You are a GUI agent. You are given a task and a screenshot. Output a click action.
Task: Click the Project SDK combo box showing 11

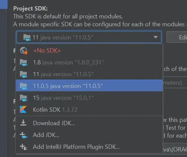[x=89, y=37]
